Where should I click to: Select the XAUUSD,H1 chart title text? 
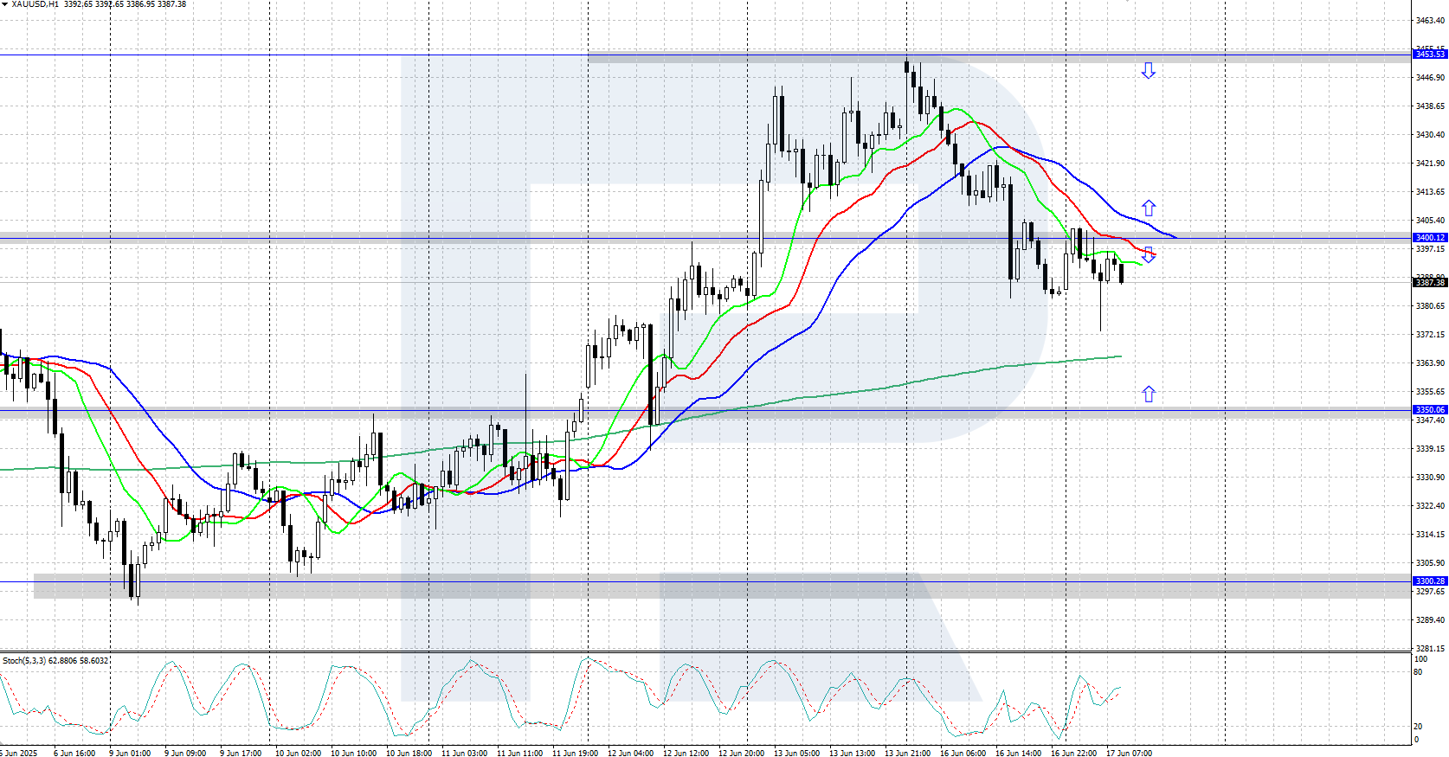click(35, 4)
